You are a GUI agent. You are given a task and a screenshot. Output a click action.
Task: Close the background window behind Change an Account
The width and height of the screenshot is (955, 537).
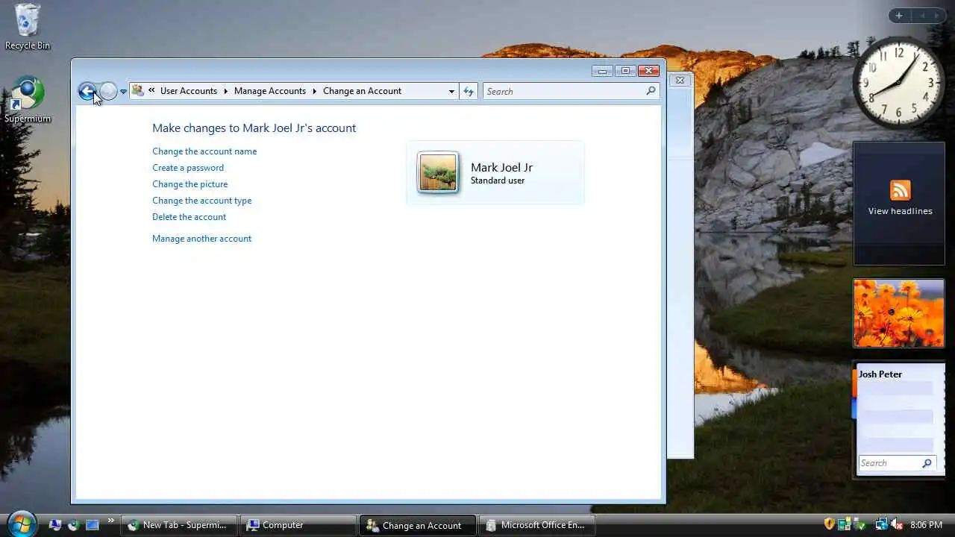tap(679, 80)
